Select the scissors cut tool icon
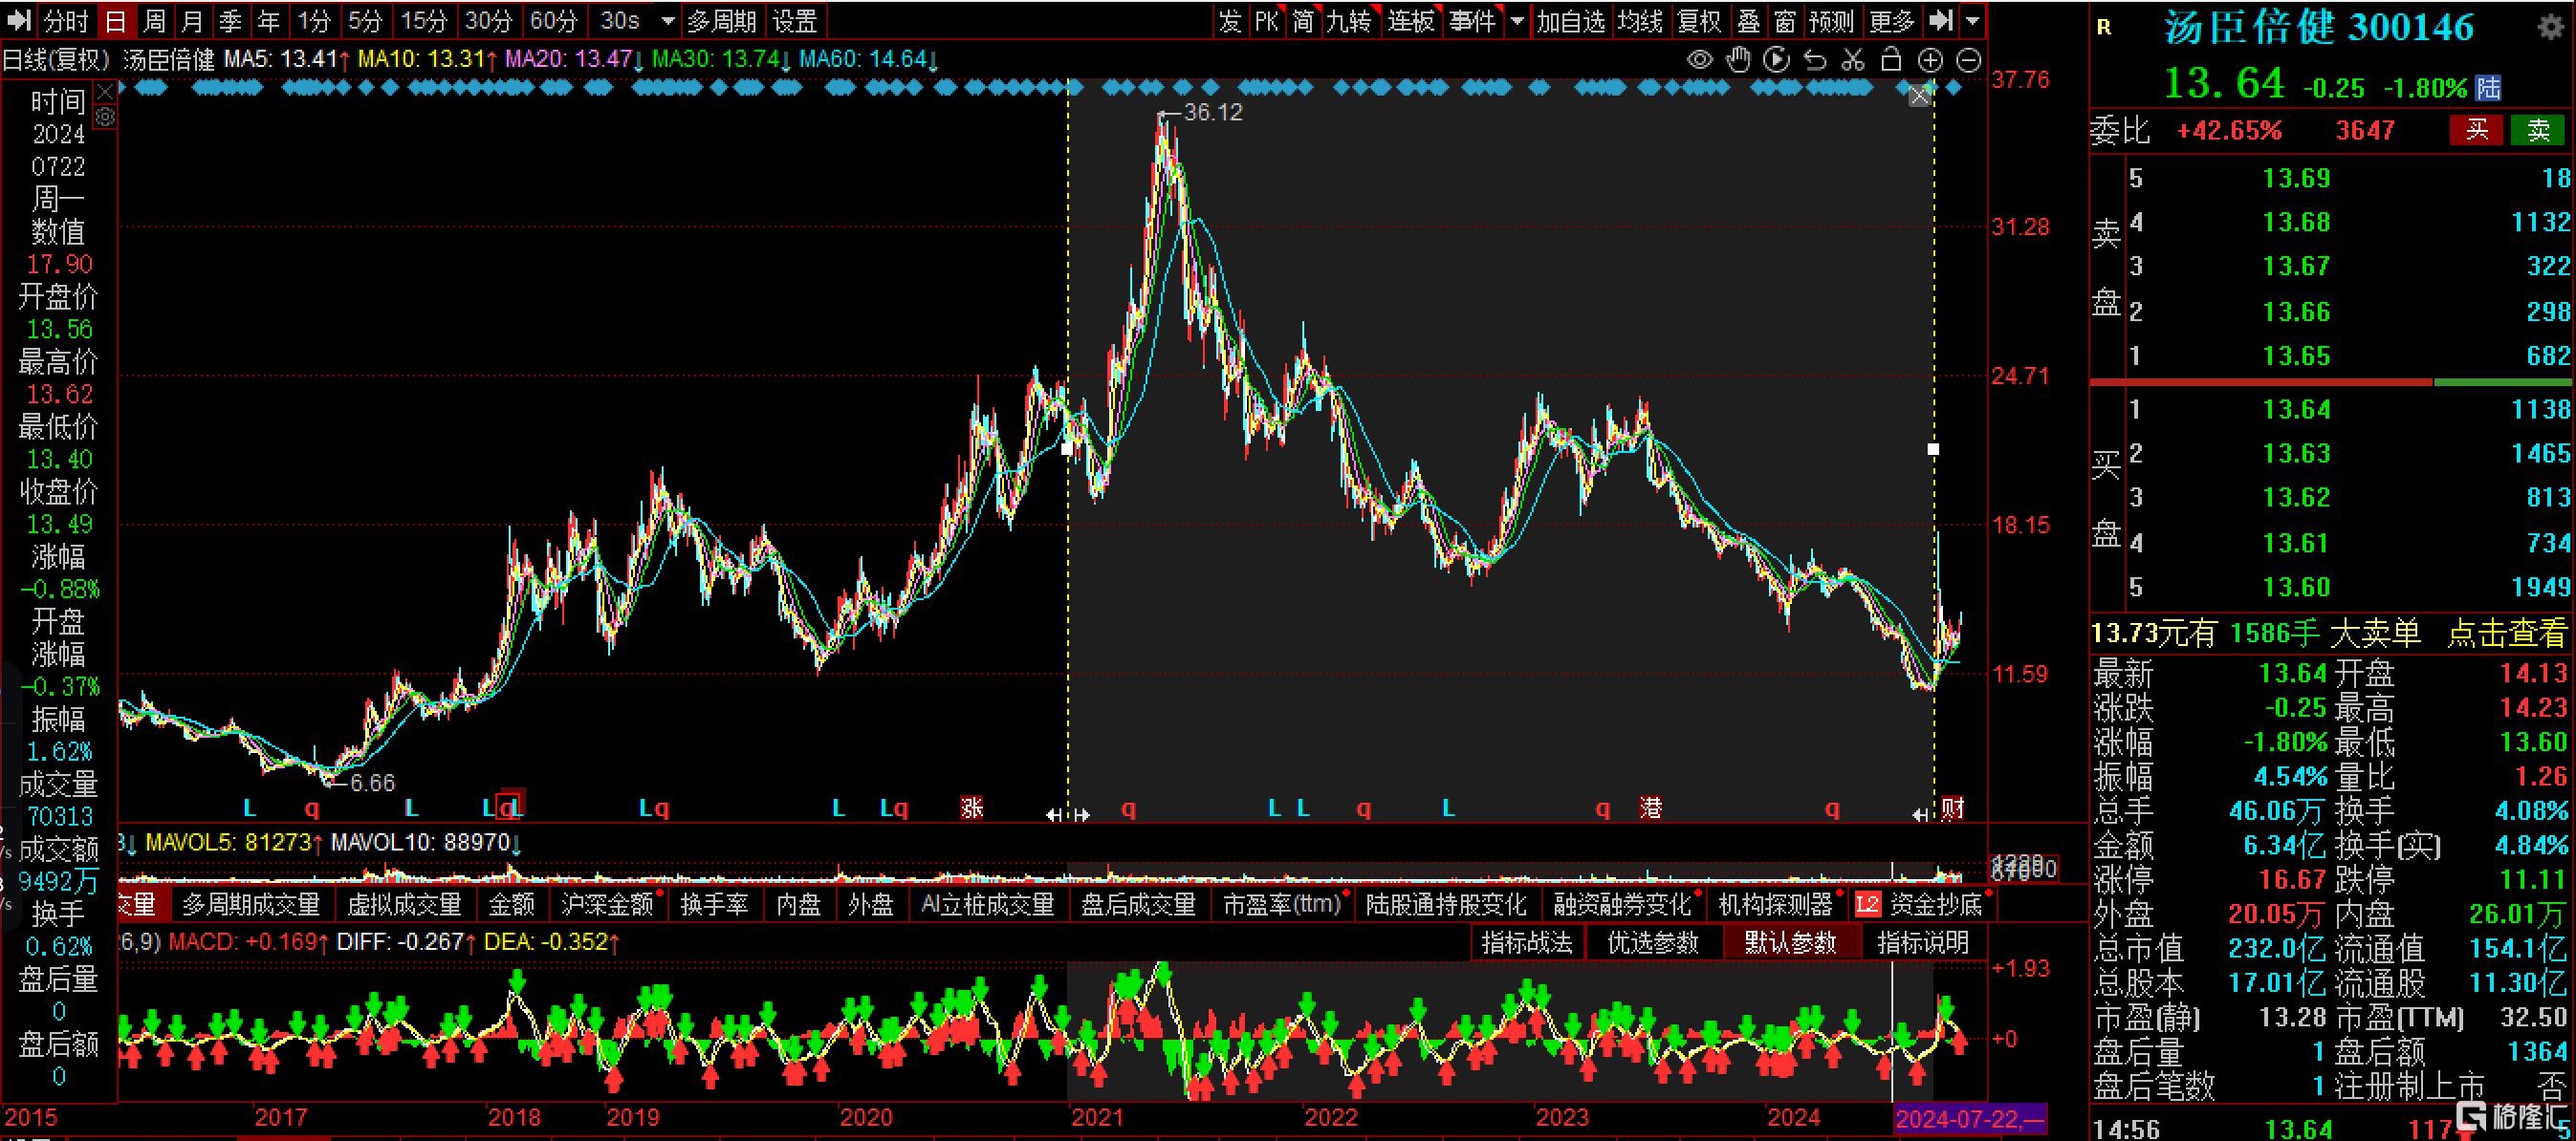Image resolution: width=2576 pixels, height=1141 pixels. [1853, 60]
